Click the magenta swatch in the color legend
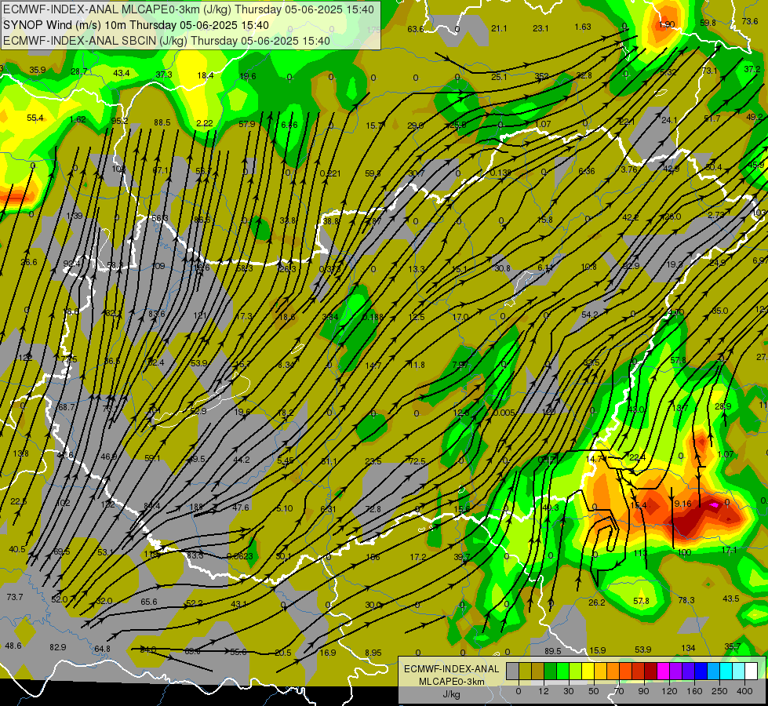768x706 pixels. 663,671
